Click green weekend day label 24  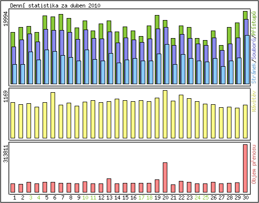tap(197, 197)
